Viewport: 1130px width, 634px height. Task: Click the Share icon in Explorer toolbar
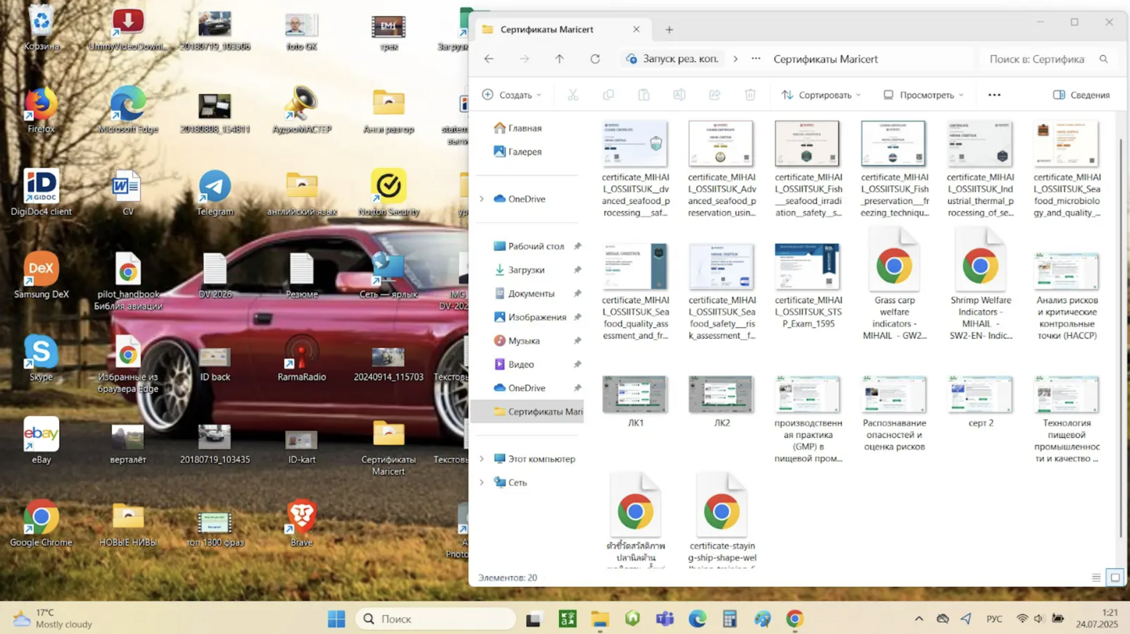[x=715, y=95]
